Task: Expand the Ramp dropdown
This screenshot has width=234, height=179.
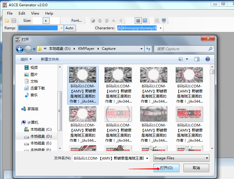Action: [x=62, y=28]
